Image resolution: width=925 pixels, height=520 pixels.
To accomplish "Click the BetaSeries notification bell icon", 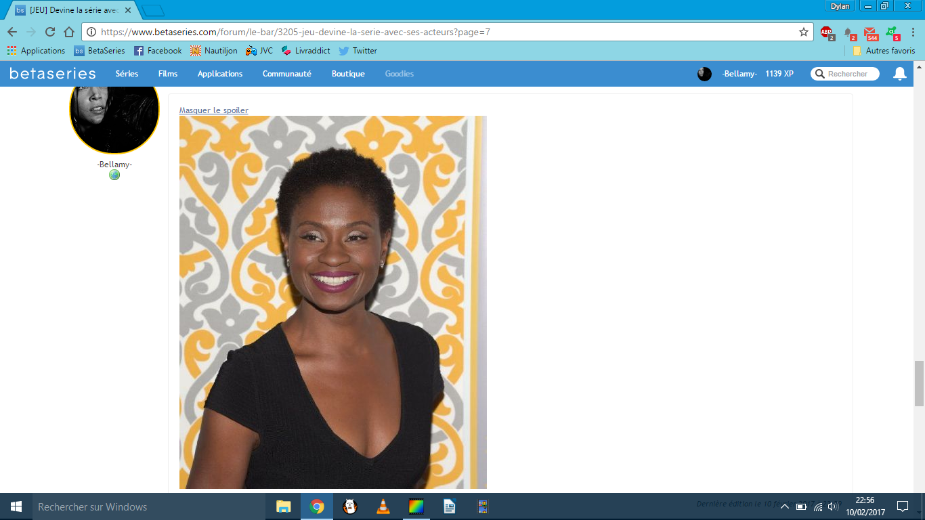I will click(899, 74).
